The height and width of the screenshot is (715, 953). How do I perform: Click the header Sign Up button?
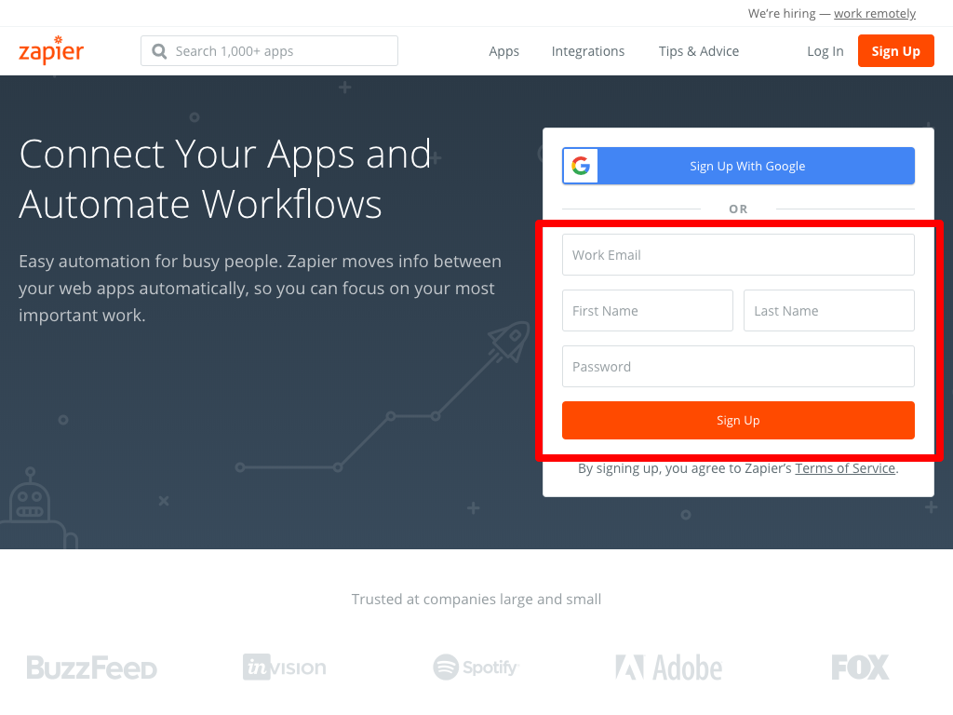895,51
